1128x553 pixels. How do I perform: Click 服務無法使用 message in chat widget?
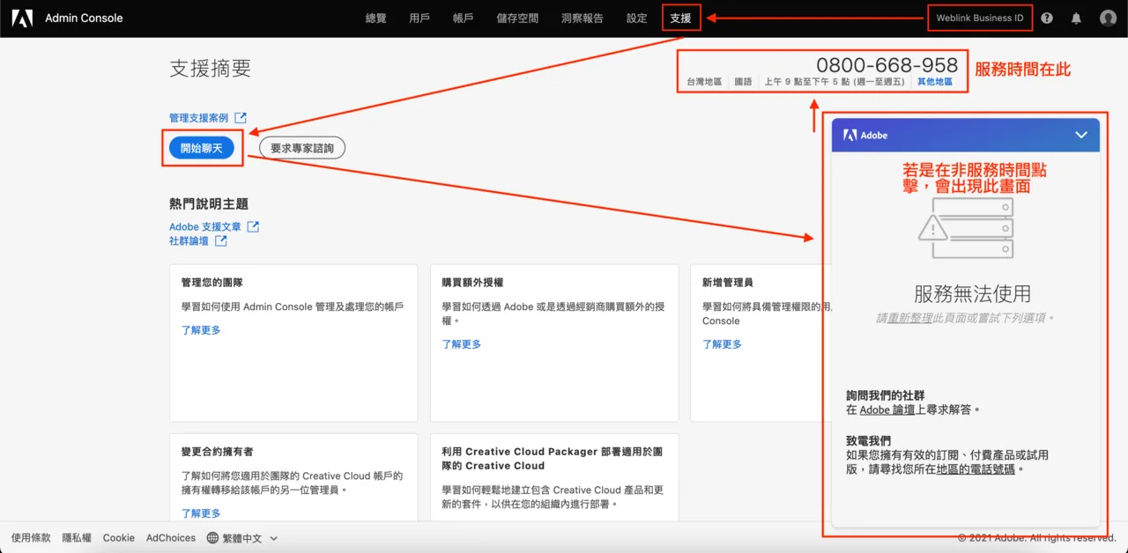click(x=972, y=294)
